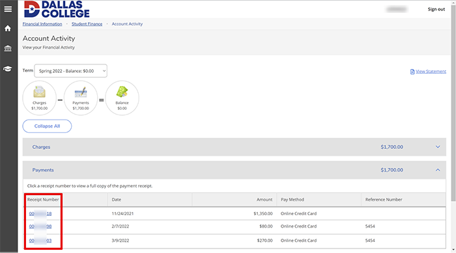This screenshot has height=253, width=456.
Task: Open the Academics graduation cap icon
Action: 8,69
